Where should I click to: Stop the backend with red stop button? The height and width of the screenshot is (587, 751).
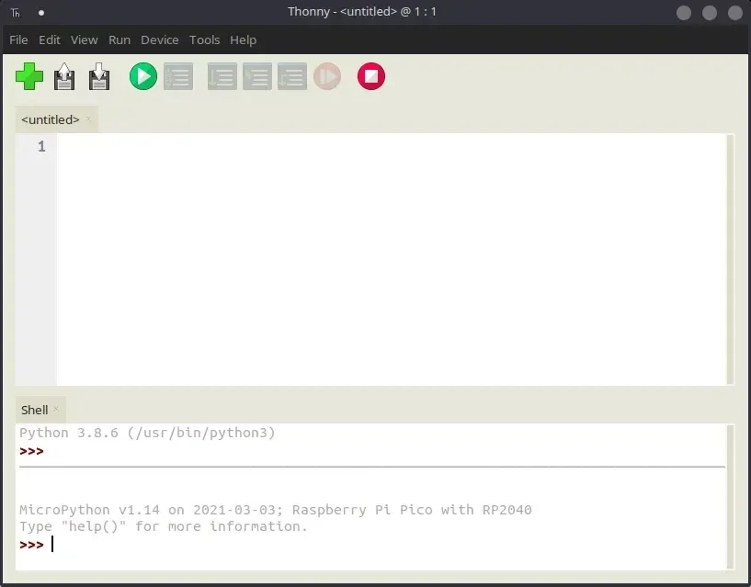pyautogui.click(x=371, y=76)
